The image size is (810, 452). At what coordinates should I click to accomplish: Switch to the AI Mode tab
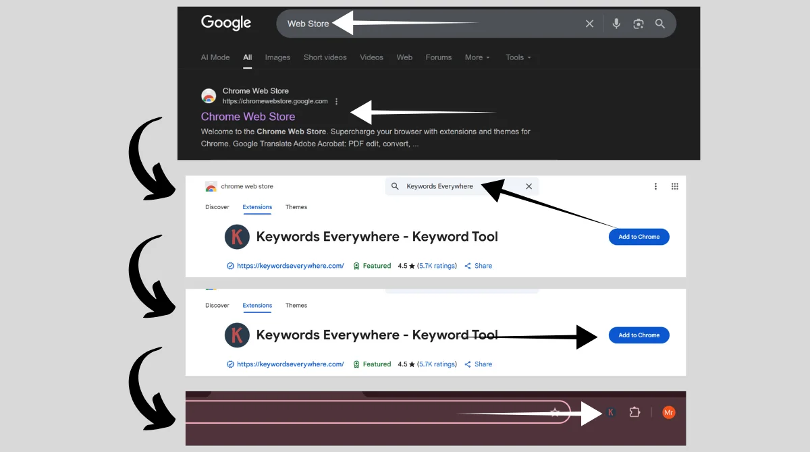point(215,57)
